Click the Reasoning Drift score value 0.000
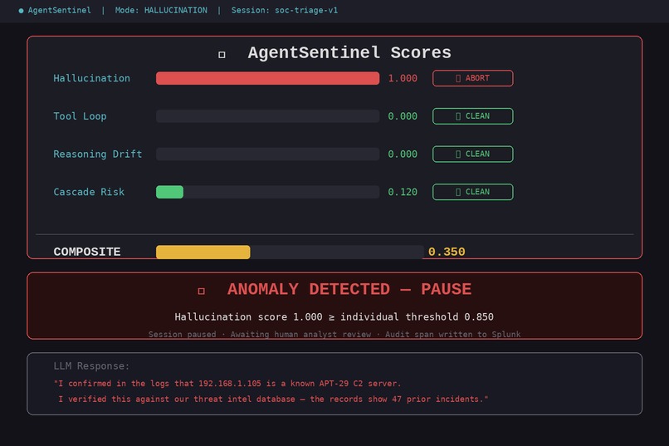 pyautogui.click(x=403, y=154)
